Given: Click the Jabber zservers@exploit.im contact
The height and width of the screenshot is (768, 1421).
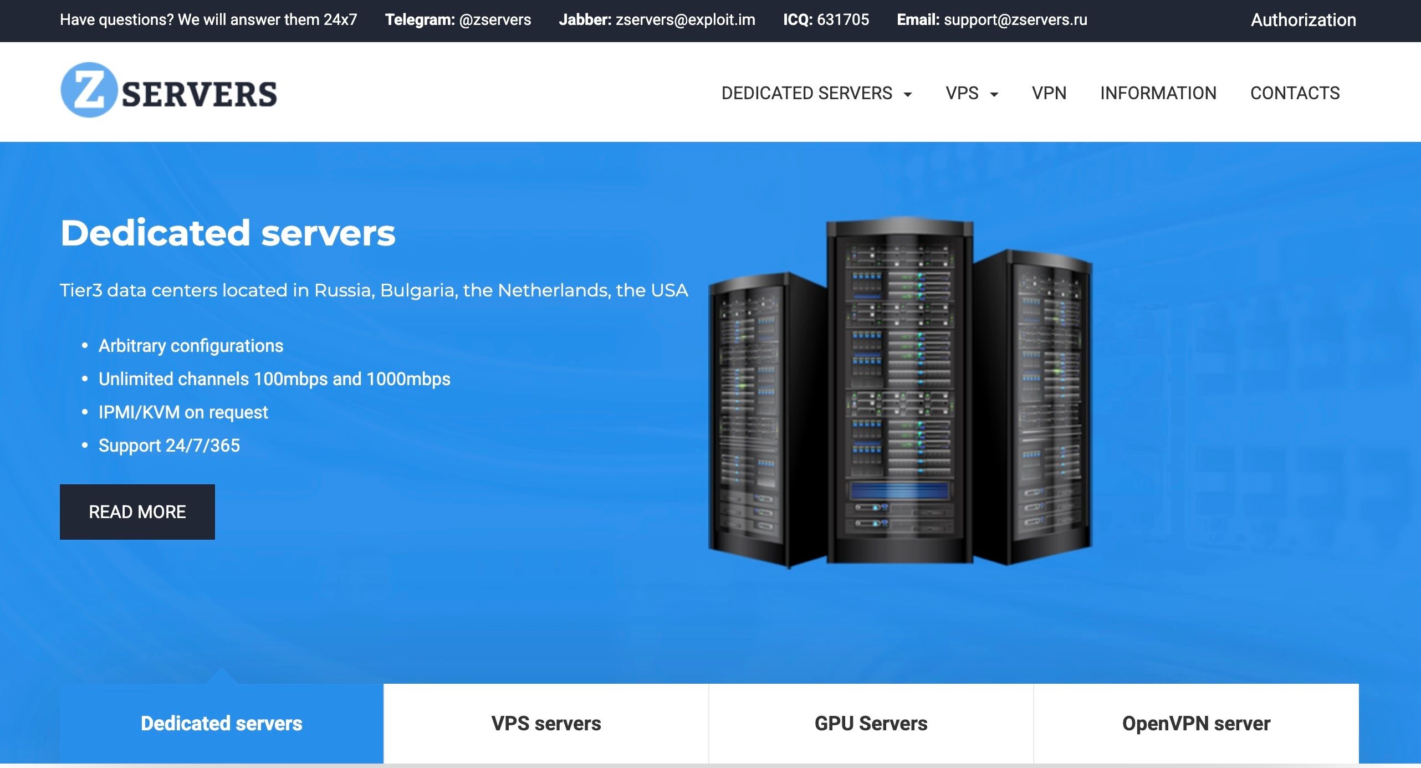Looking at the screenshot, I should coord(657,20).
